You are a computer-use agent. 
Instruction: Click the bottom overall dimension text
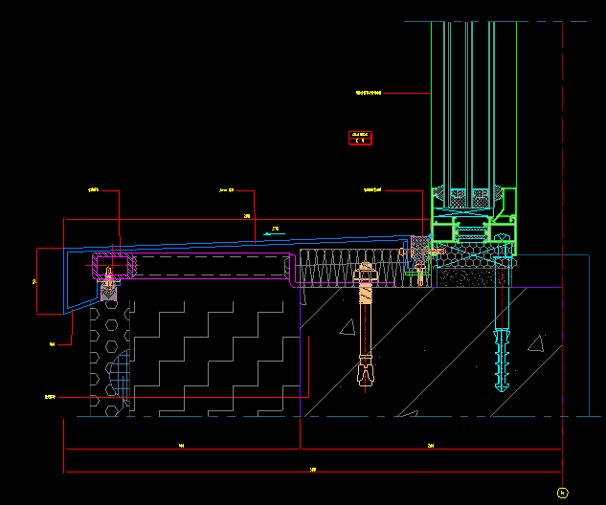click(313, 469)
